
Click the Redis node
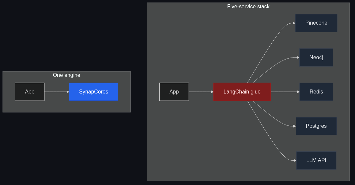[x=316, y=92]
